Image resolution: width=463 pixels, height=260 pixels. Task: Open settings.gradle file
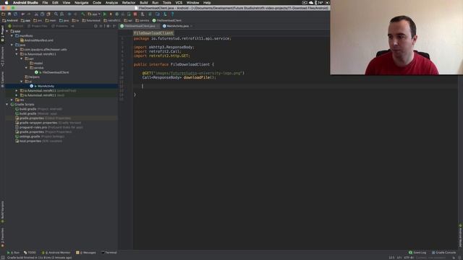[x=40, y=136]
